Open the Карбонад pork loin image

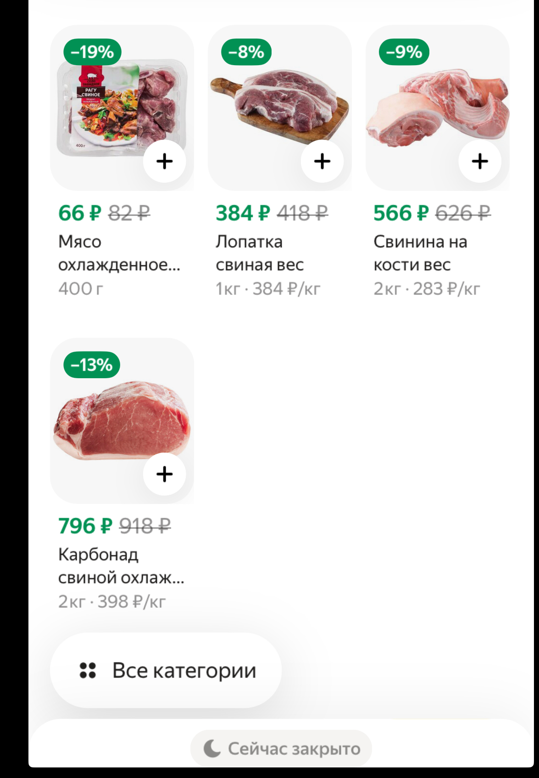coord(122,421)
